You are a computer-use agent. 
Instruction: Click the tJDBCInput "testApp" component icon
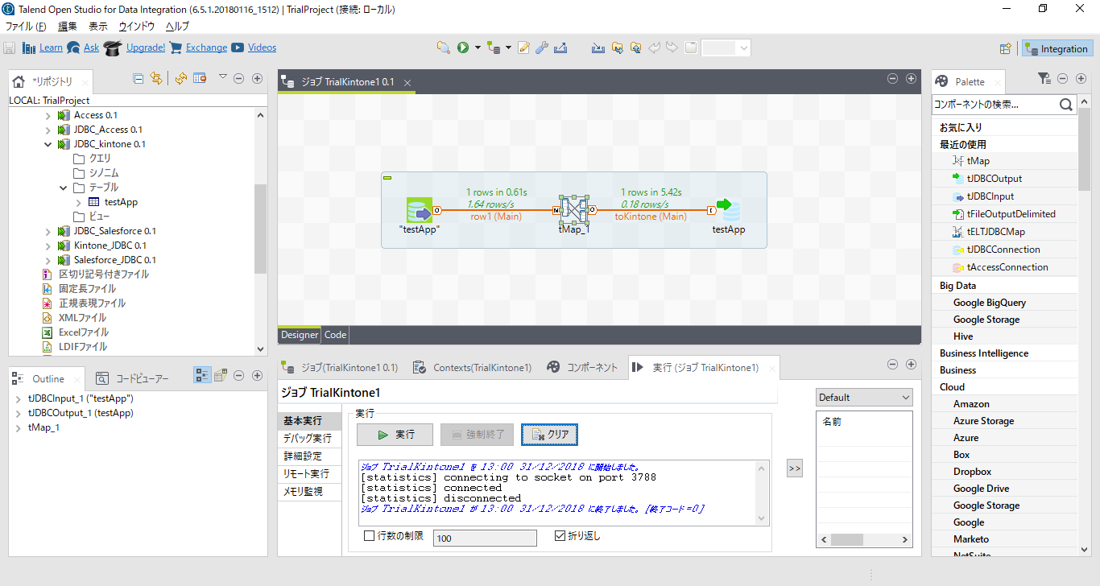pyautogui.click(x=419, y=210)
